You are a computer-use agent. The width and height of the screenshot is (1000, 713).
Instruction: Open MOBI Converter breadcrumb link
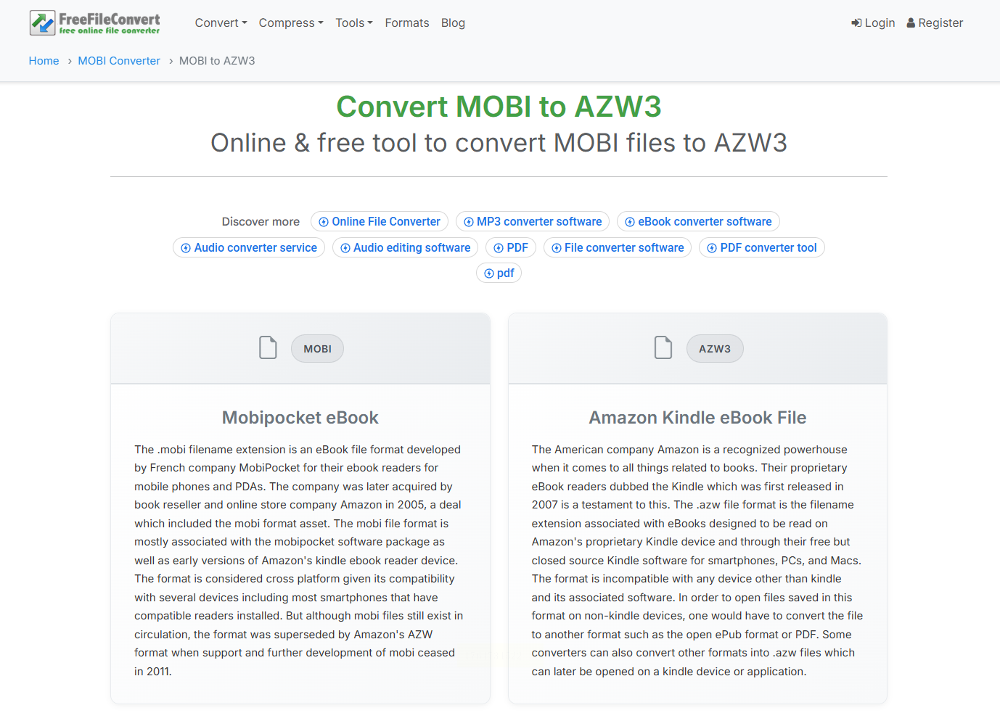pos(119,61)
